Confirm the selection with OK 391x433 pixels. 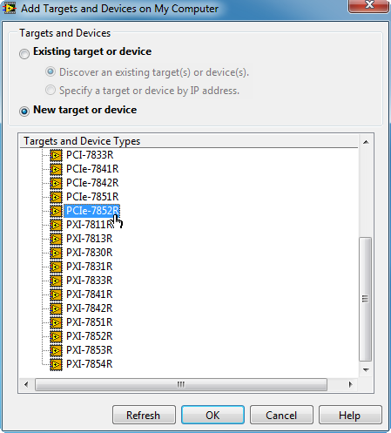point(212,415)
